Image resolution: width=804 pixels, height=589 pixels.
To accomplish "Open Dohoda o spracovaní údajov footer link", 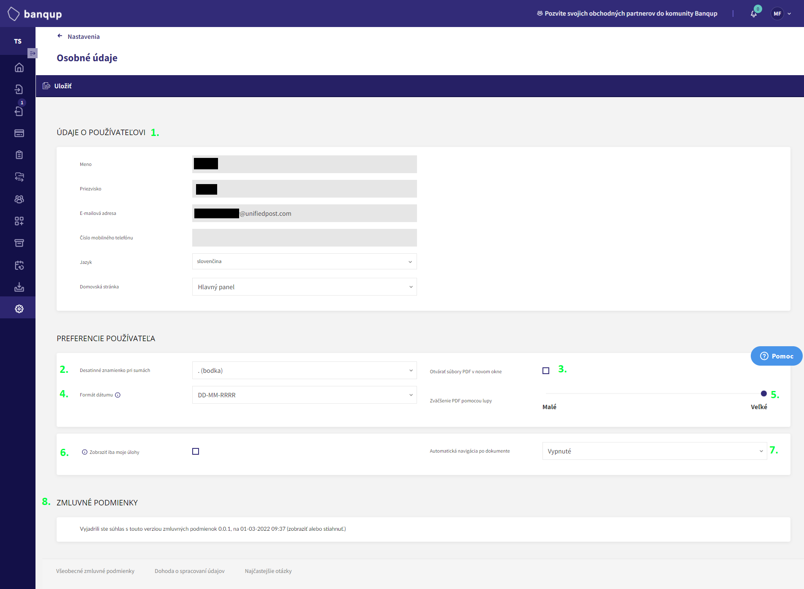I will click(x=190, y=571).
